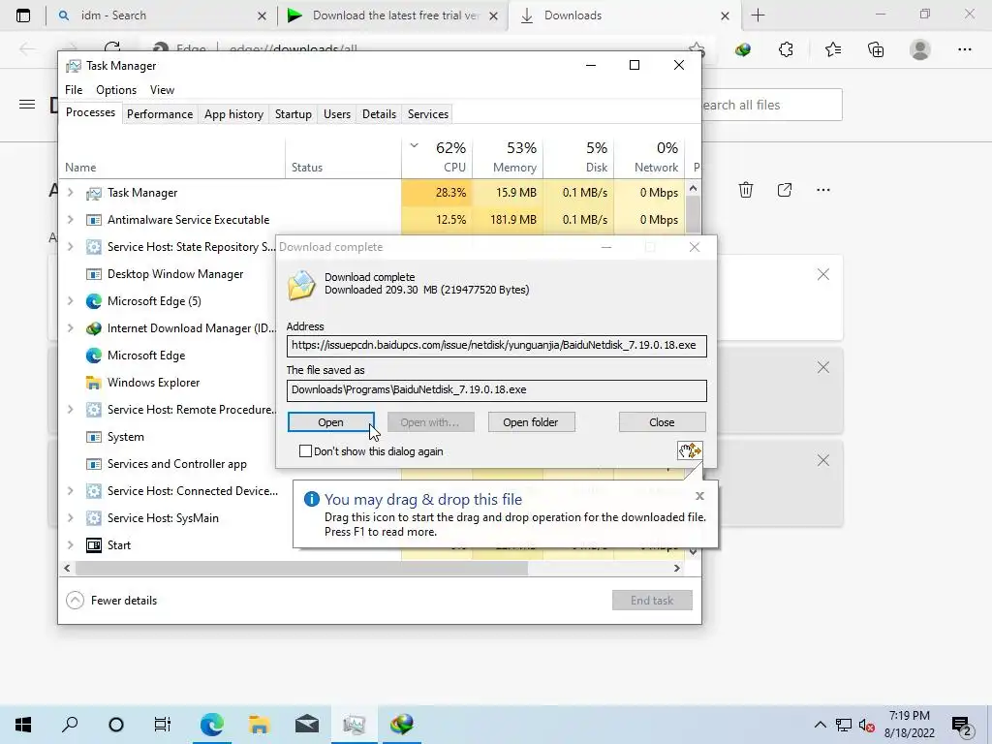The height and width of the screenshot is (744, 992).
Task: Open Cortana on the taskbar
Action: point(116,725)
